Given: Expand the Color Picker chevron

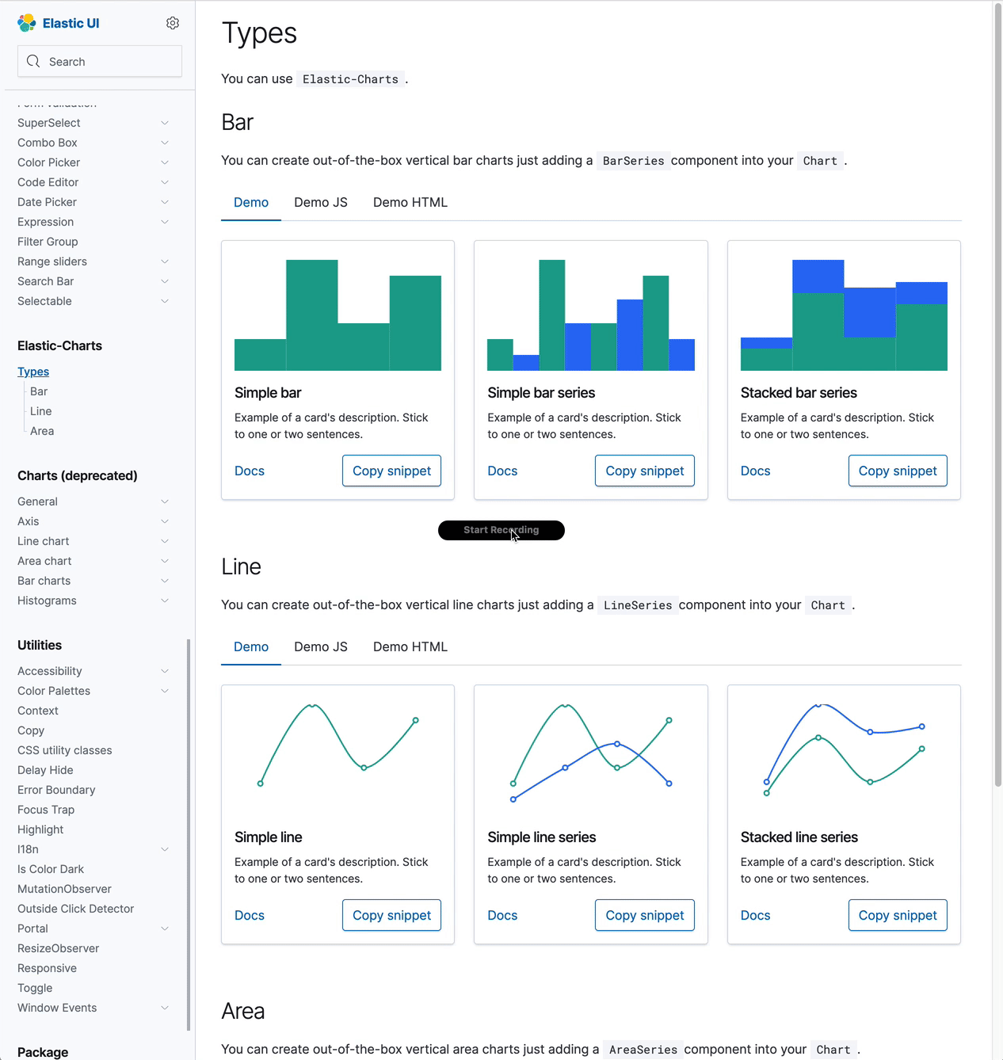Looking at the screenshot, I should click(165, 162).
